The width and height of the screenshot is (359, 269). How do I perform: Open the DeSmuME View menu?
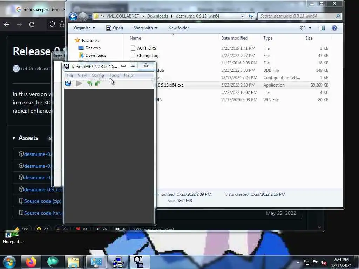pyautogui.click(x=82, y=75)
